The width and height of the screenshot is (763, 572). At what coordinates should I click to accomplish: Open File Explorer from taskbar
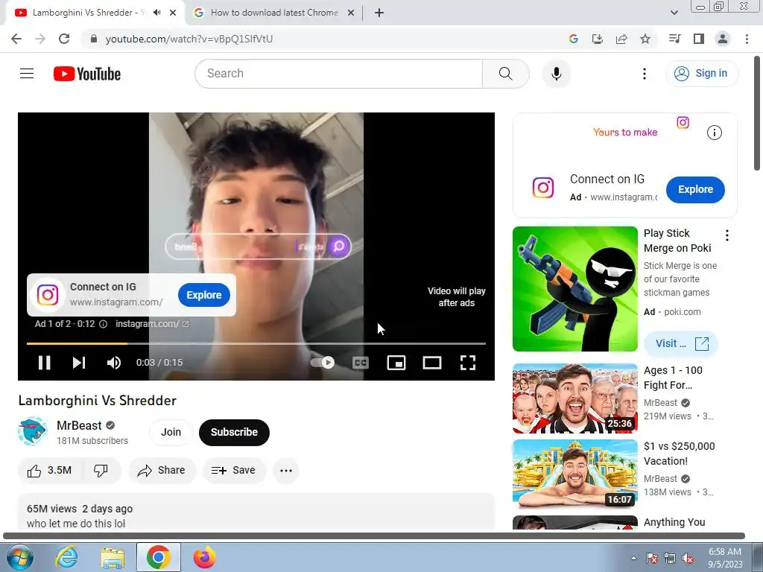click(x=113, y=557)
